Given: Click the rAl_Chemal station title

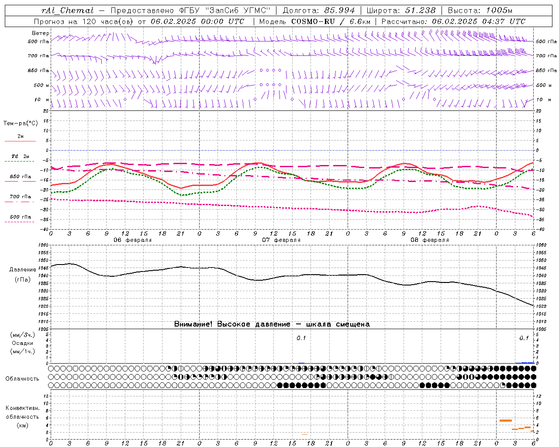Looking at the screenshot, I should pos(67,10).
